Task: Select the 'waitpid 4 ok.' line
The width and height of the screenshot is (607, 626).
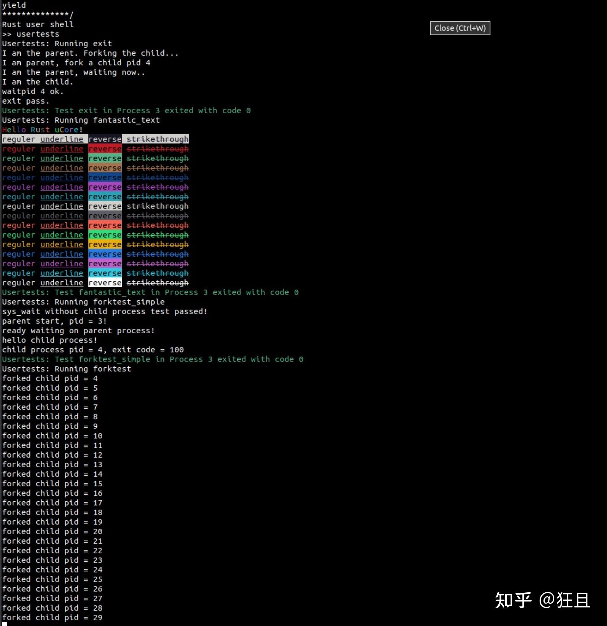Action: click(x=33, y=91)
